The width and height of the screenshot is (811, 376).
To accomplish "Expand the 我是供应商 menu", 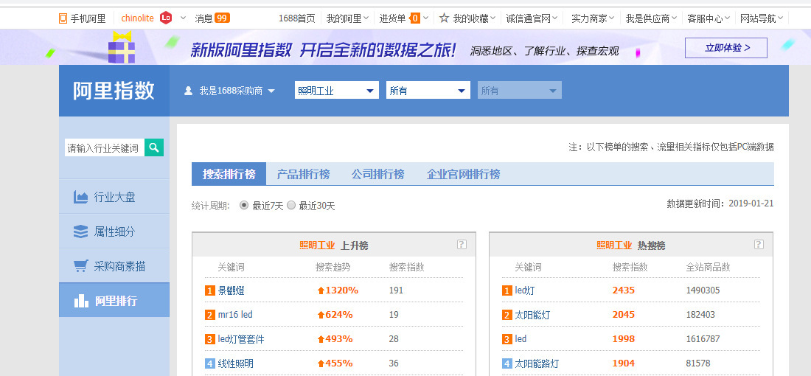I will pos(652,18).
